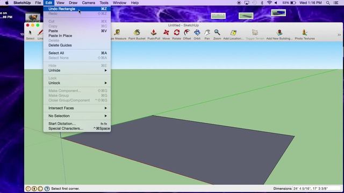Image resolution: width=344 pixels, height=193 pixels.
Task: Expand the Intersect Faces submenu
Action: point(77,108)
